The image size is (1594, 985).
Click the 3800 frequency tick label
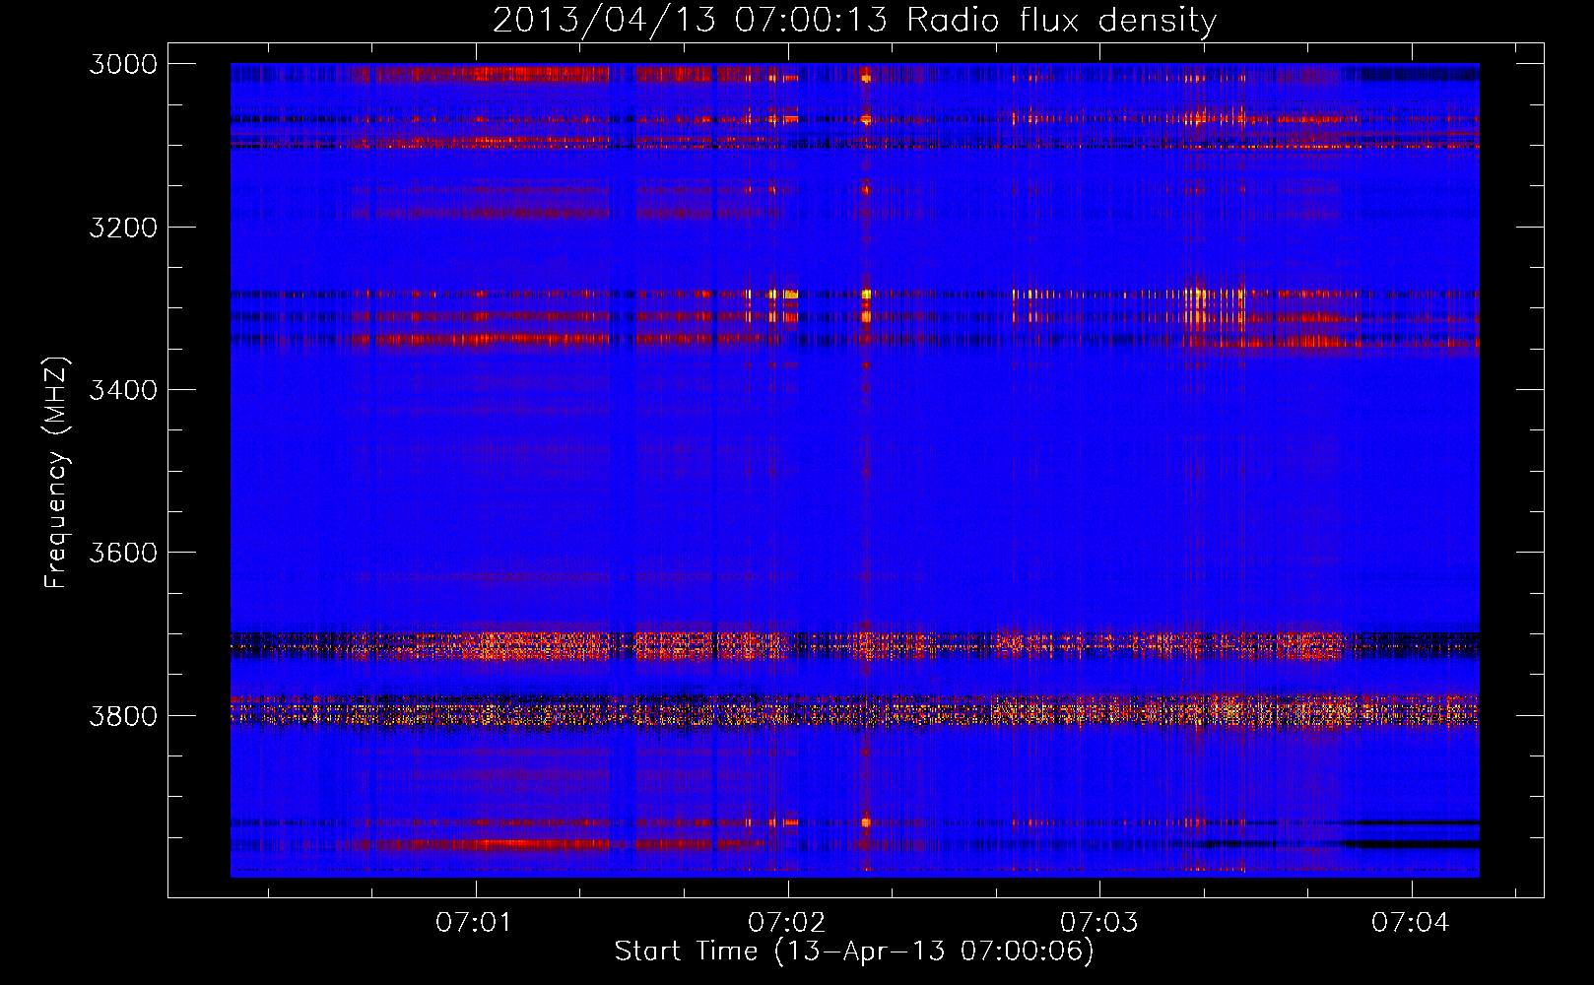123,715
